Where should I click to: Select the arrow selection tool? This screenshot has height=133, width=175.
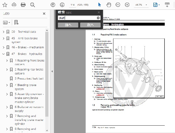pyautogui.click(x=99, y=5)
